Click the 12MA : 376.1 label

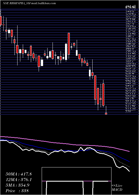(19, 180)
